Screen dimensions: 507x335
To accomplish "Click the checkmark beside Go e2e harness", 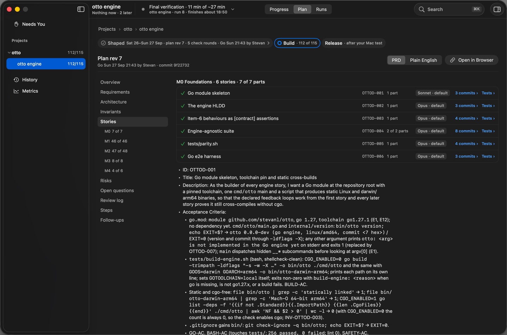I will click(x=183, y=156).
